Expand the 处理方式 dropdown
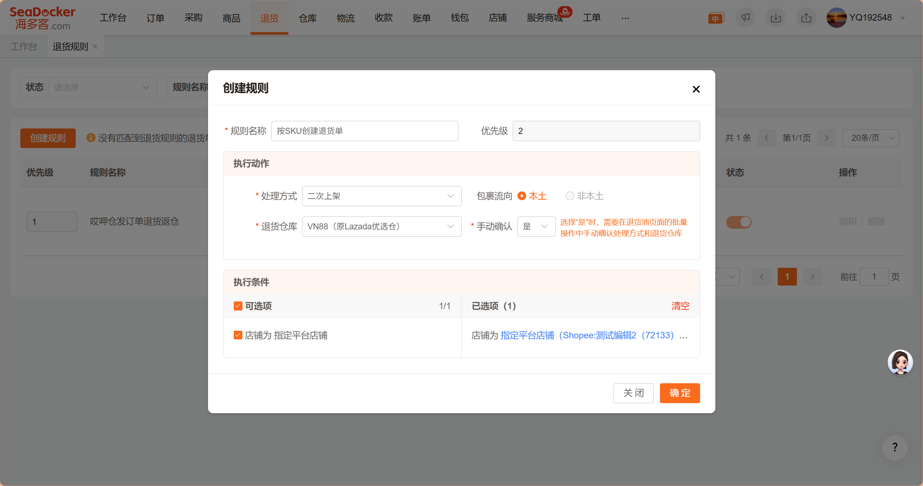The width and height of the screenshot is (923, 486). pyautogui.click(x=381, y=196)
